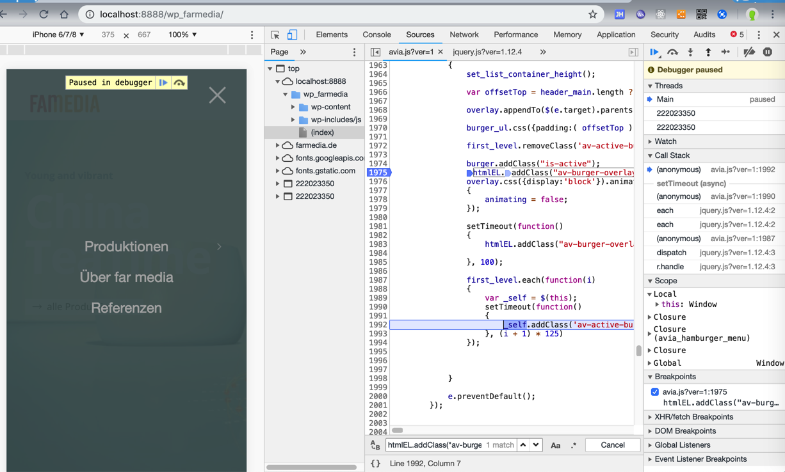Viewport: 785px width, 472px height.
Task: Open the jquery.js?ver=1.12.4 file tab
Action: coord(487,52)
